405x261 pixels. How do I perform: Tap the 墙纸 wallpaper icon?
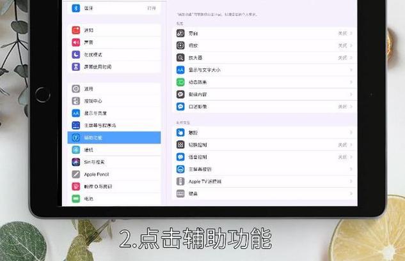click(x=75, y=150)
